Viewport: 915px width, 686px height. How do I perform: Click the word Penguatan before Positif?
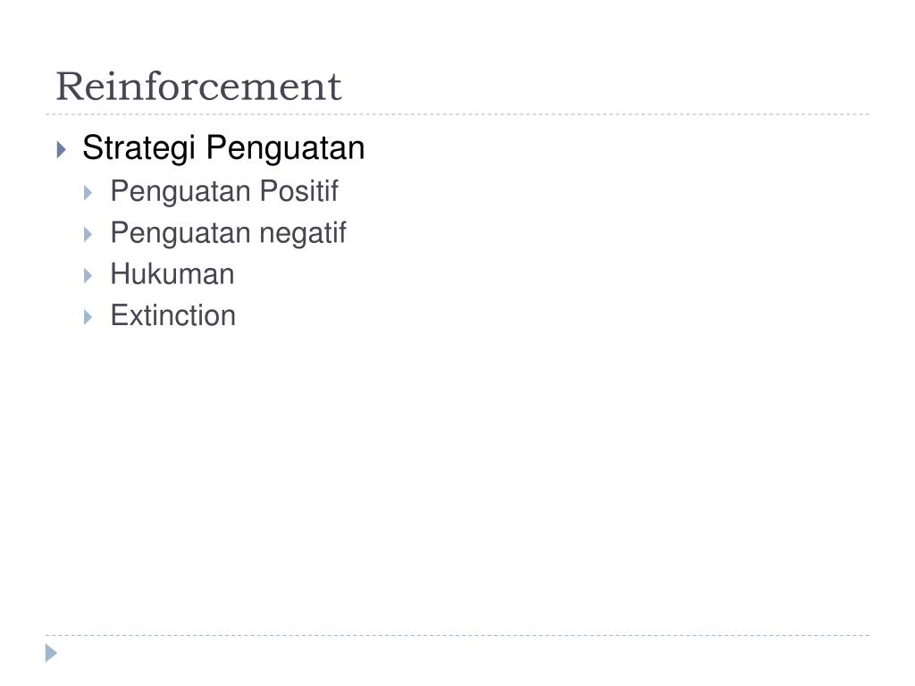(x=180, y=191)
